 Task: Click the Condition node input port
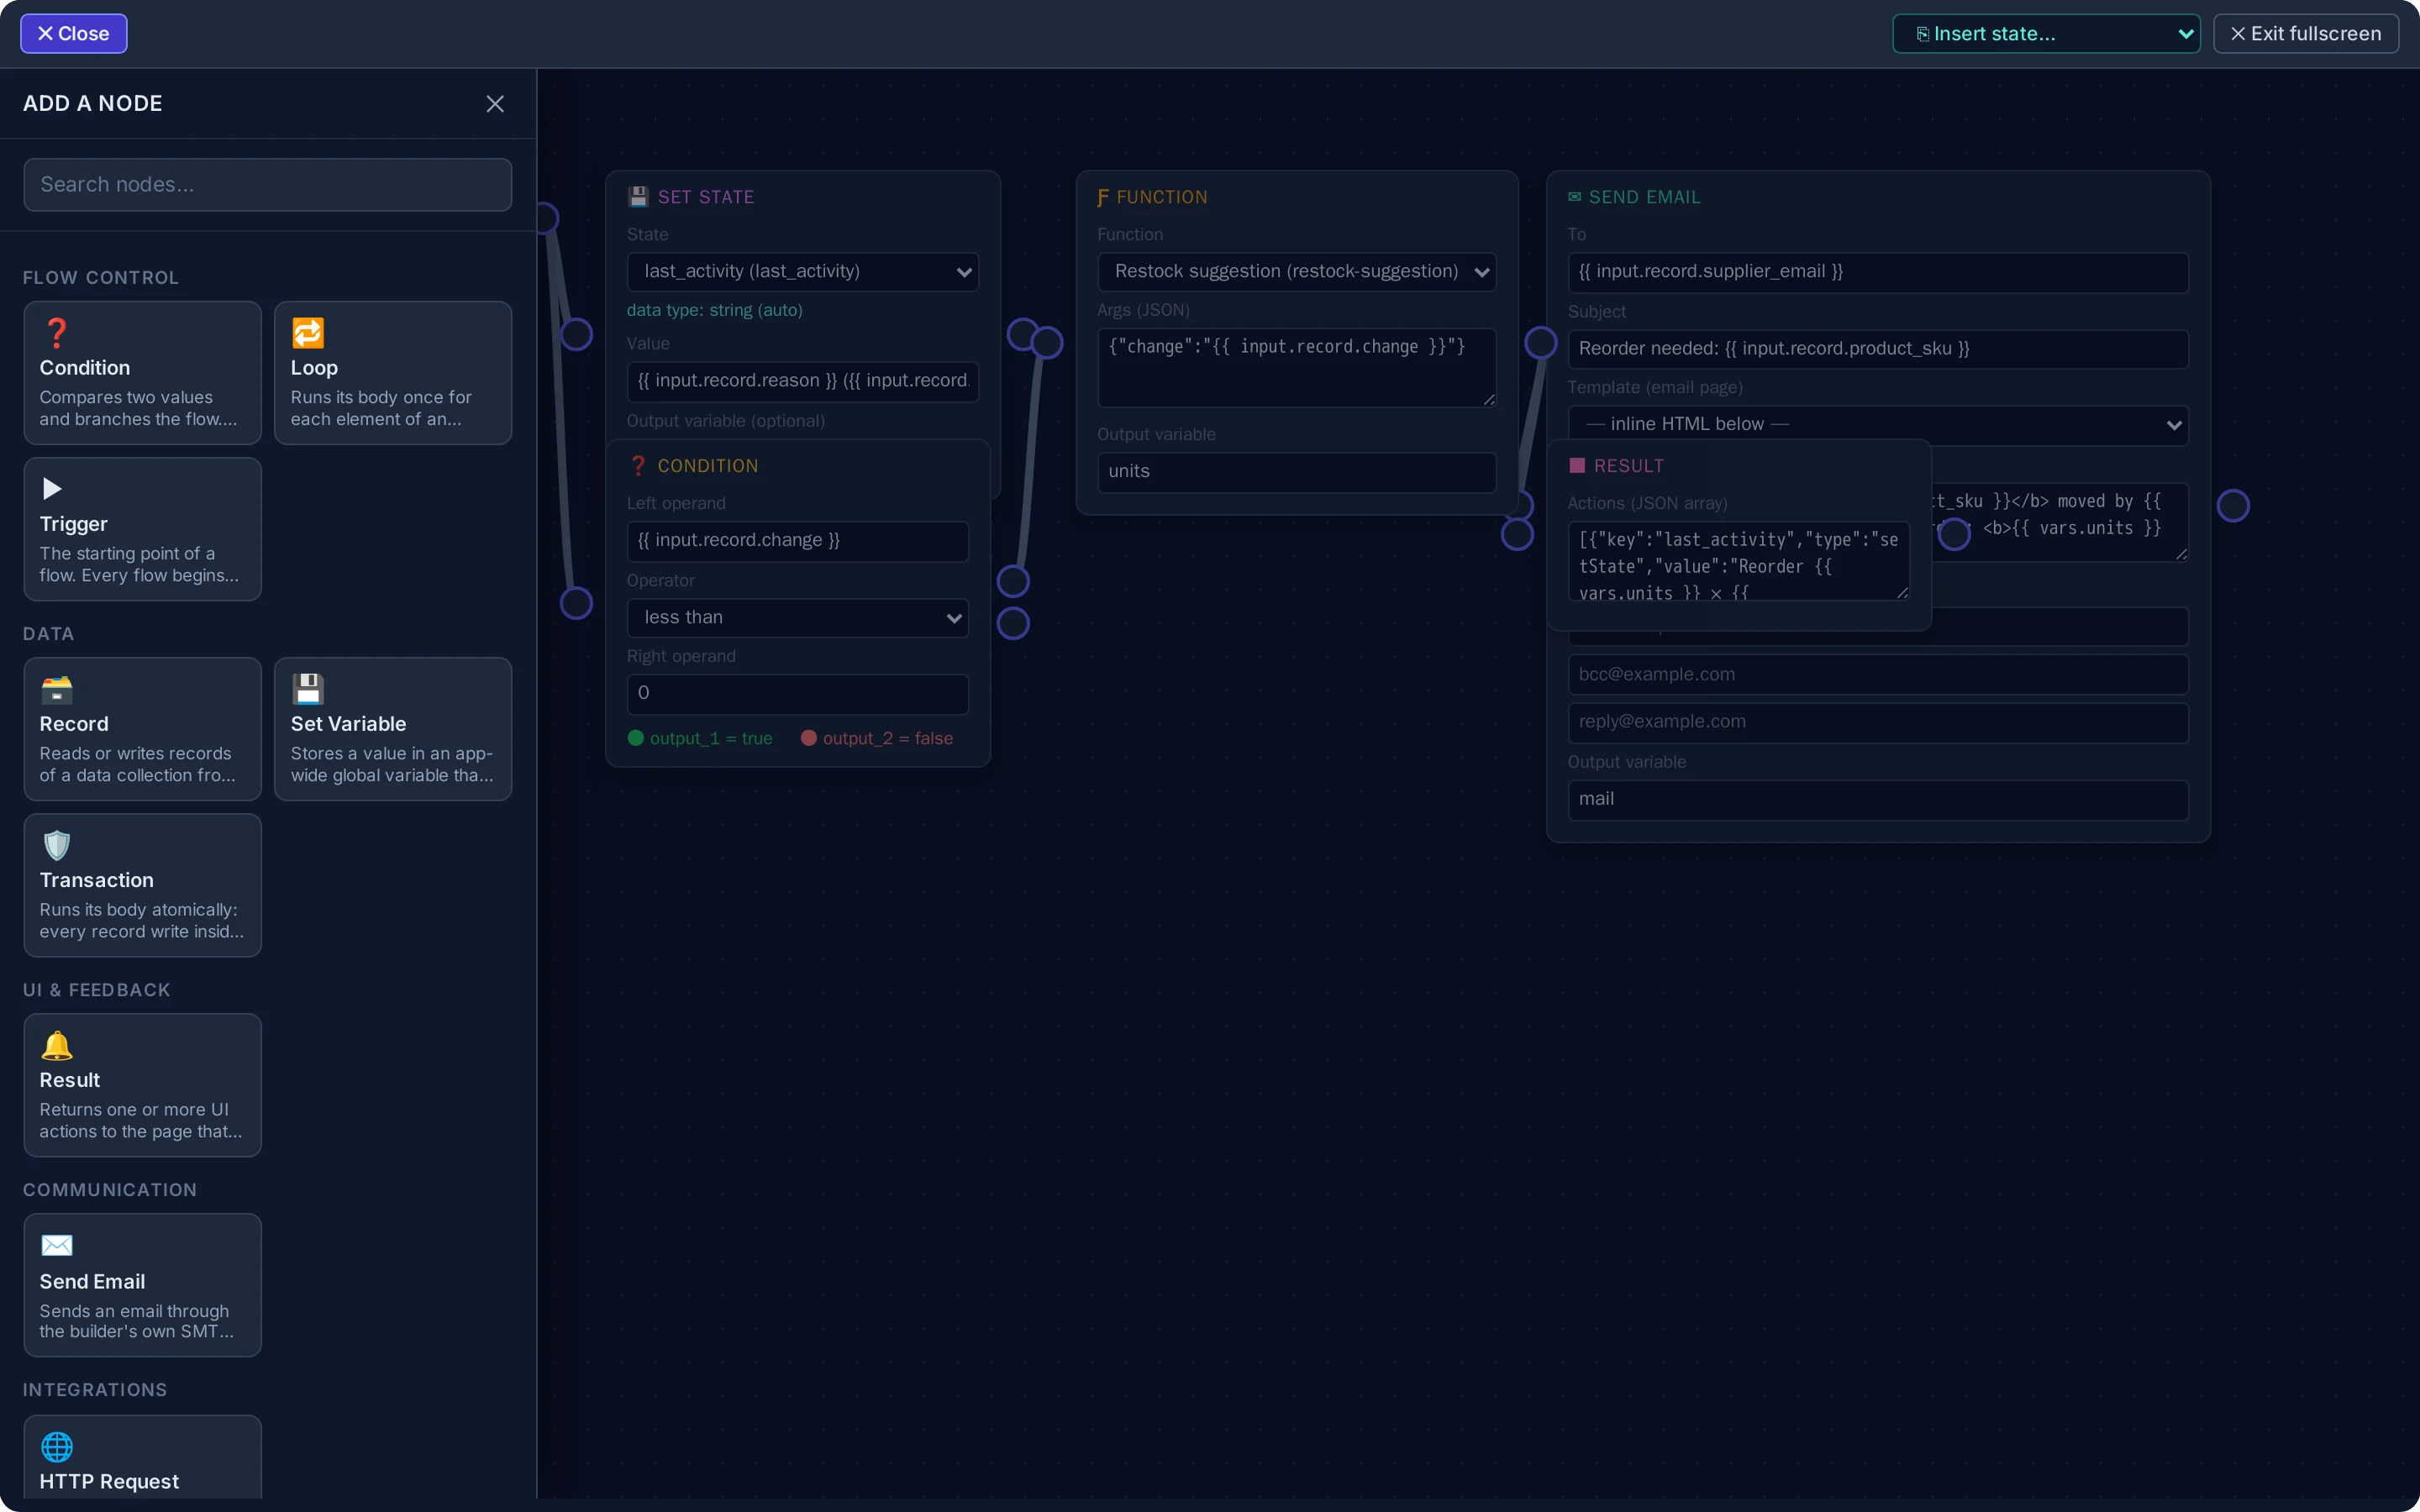(x=576, y=603)
